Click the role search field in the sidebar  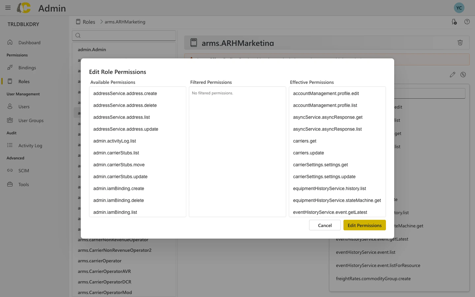(124, 35)
